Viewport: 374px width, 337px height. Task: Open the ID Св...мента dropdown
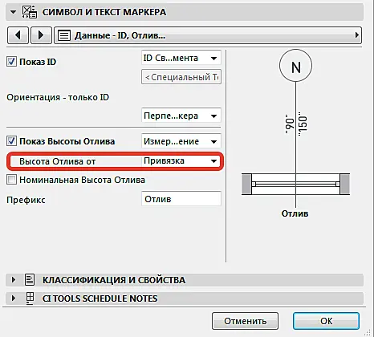pyautogui.click(x=181, y=58)
